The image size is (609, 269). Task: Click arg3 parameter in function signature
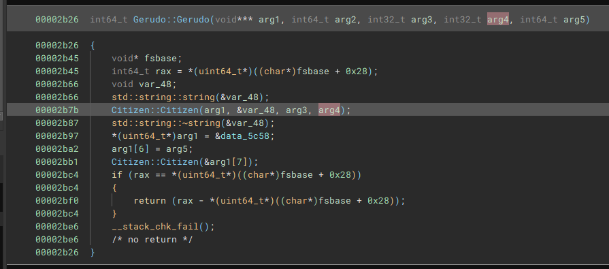point(422,20)
